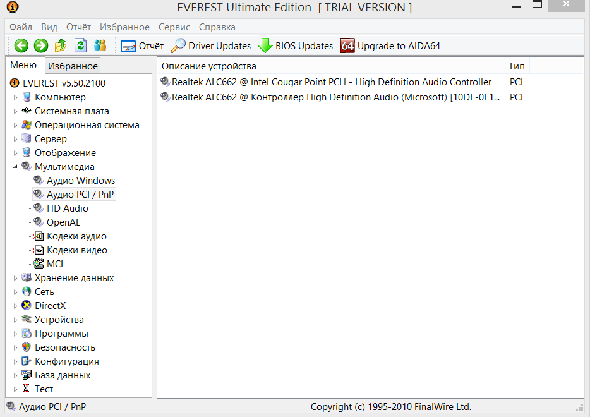Select the Устройства tree item

coord(59,320)
